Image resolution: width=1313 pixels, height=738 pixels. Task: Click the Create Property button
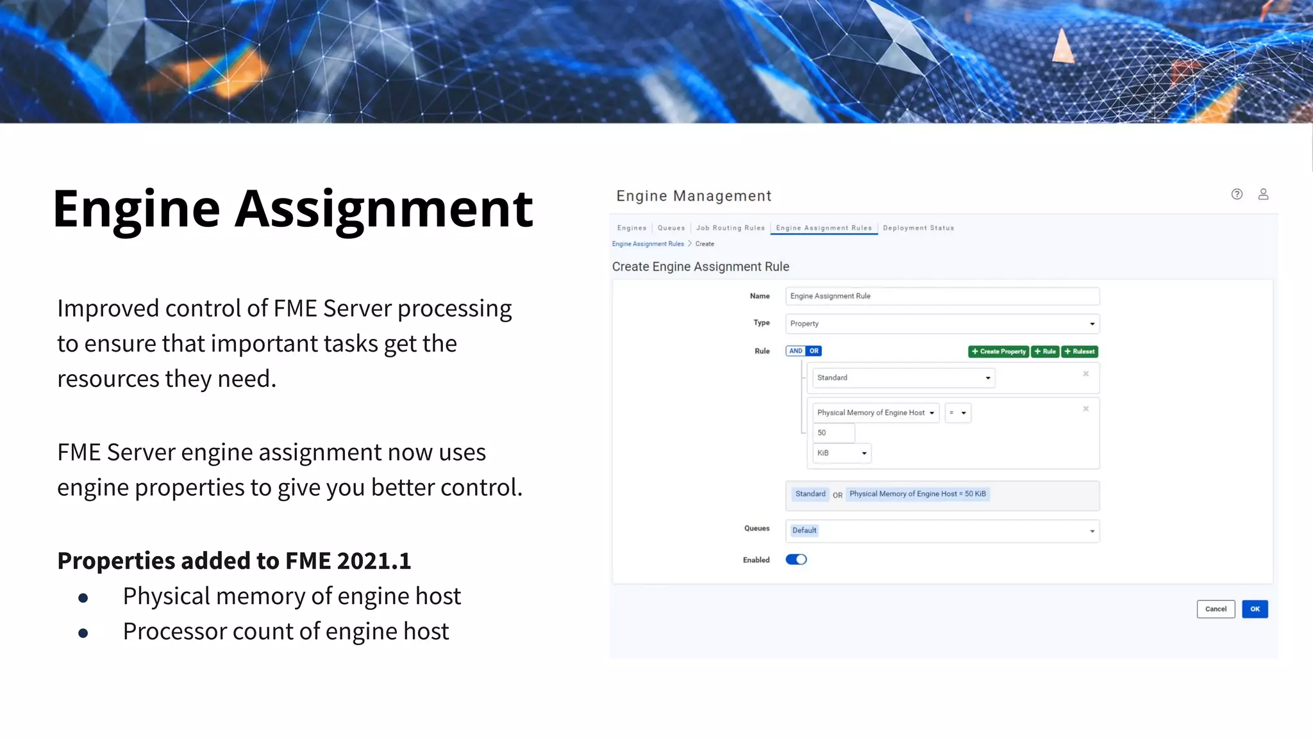click(998, 352)
